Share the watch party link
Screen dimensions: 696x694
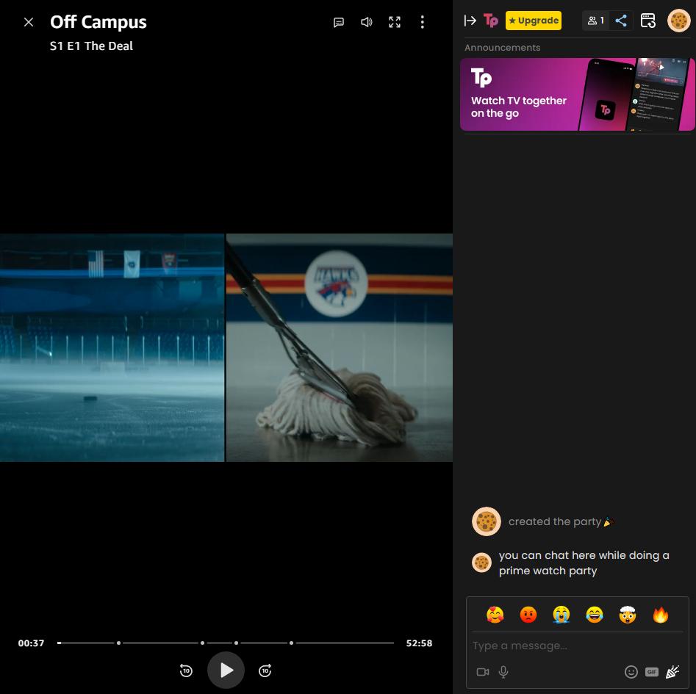tap(621, 21)
